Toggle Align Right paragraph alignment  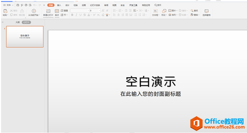point(122,15)
